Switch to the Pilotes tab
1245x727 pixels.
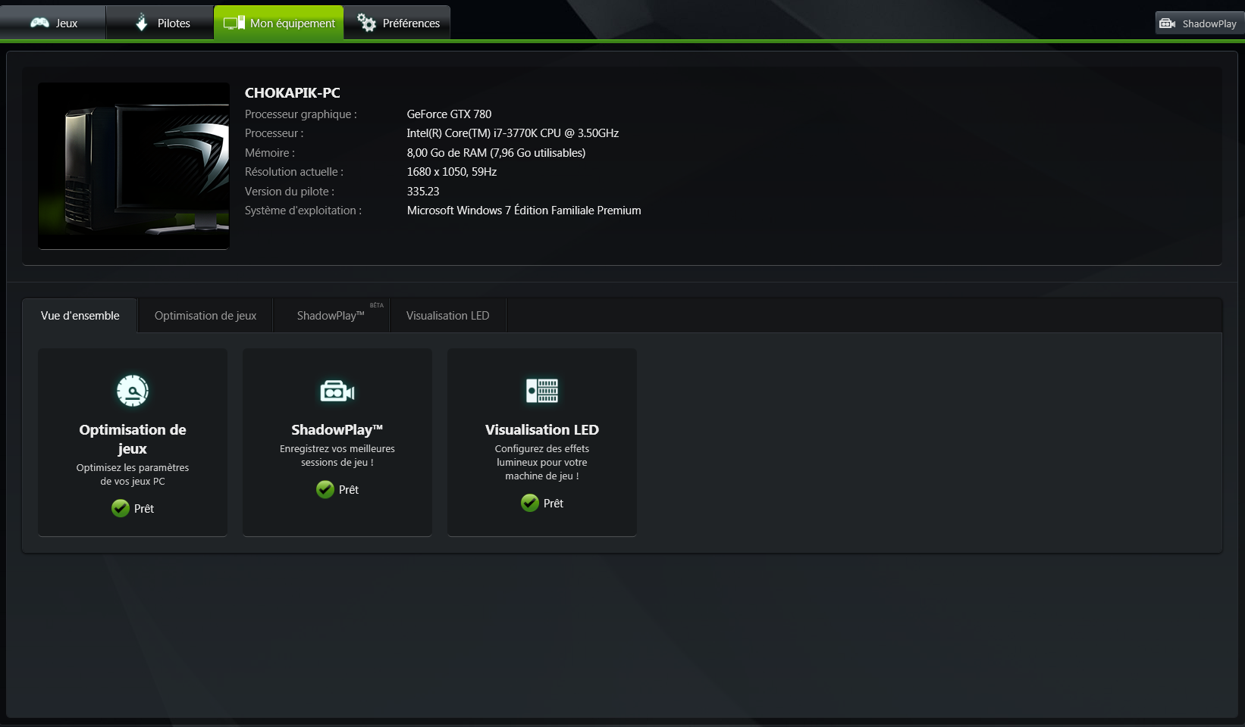pyautogui.click(x=160, y=23)
